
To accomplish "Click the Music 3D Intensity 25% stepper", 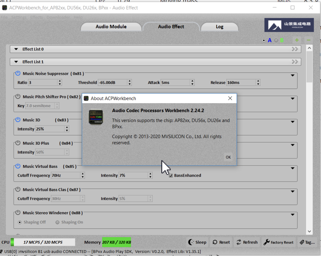I will coord(67,129).
